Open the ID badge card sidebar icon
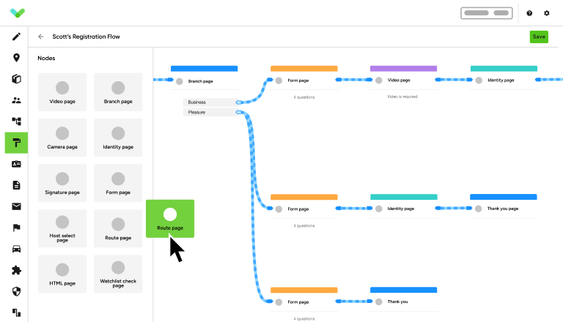Viewport: 563px width, 322px height. [x=16, y=164]
